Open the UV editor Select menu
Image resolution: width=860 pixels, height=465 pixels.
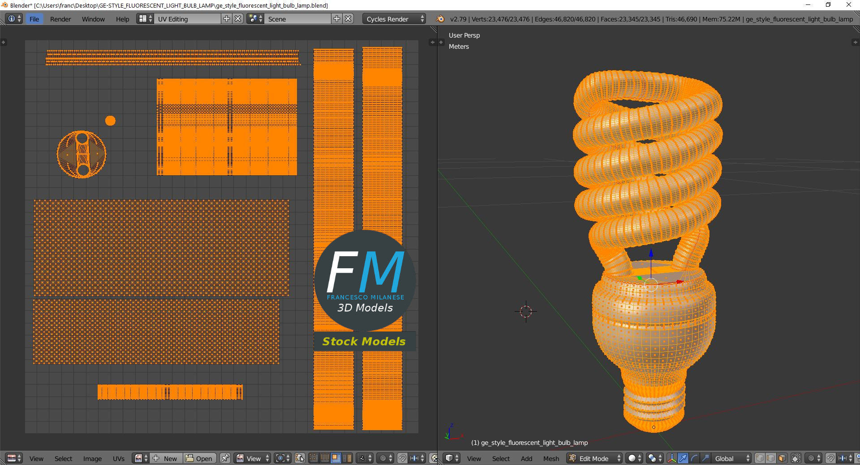tap(63, 458)
